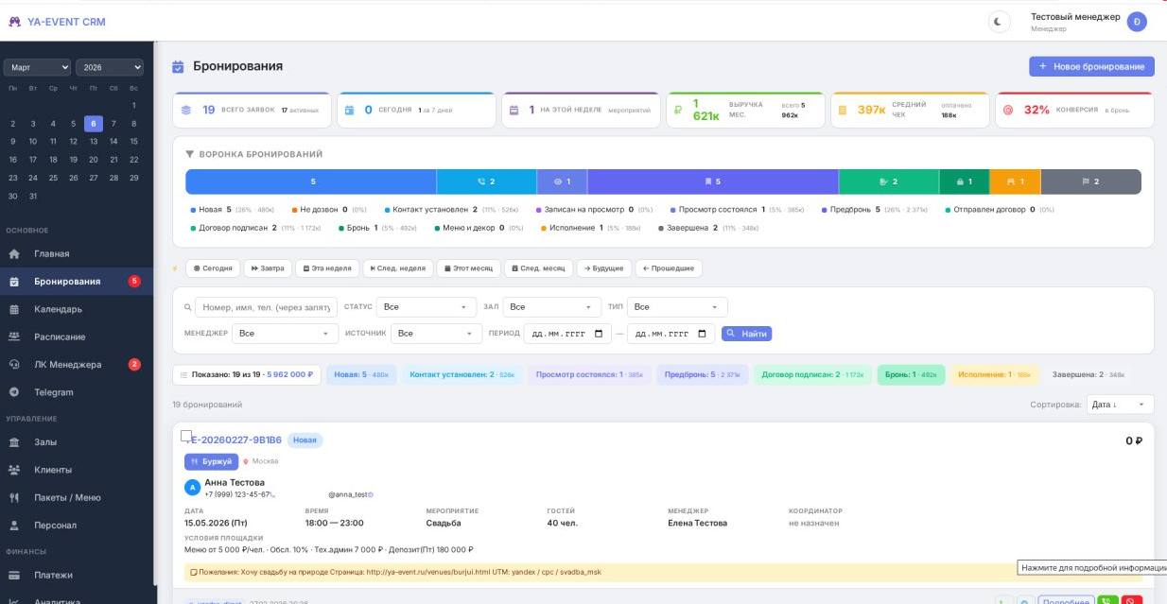Toggle the Новая status filter chip
This screenshot has height=604, width=1167.
361,375
